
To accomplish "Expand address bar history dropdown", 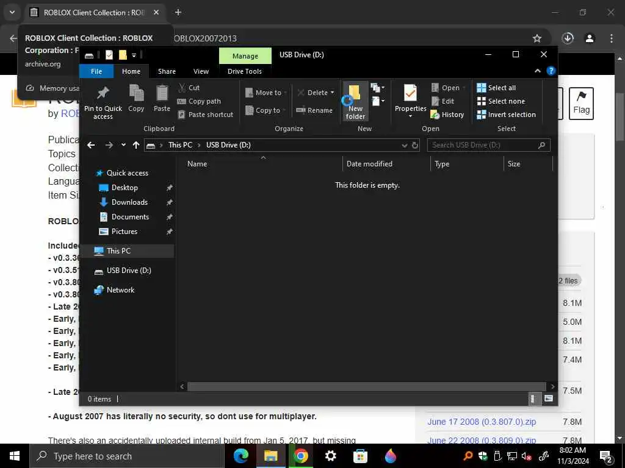I will (x=405, y=145).
